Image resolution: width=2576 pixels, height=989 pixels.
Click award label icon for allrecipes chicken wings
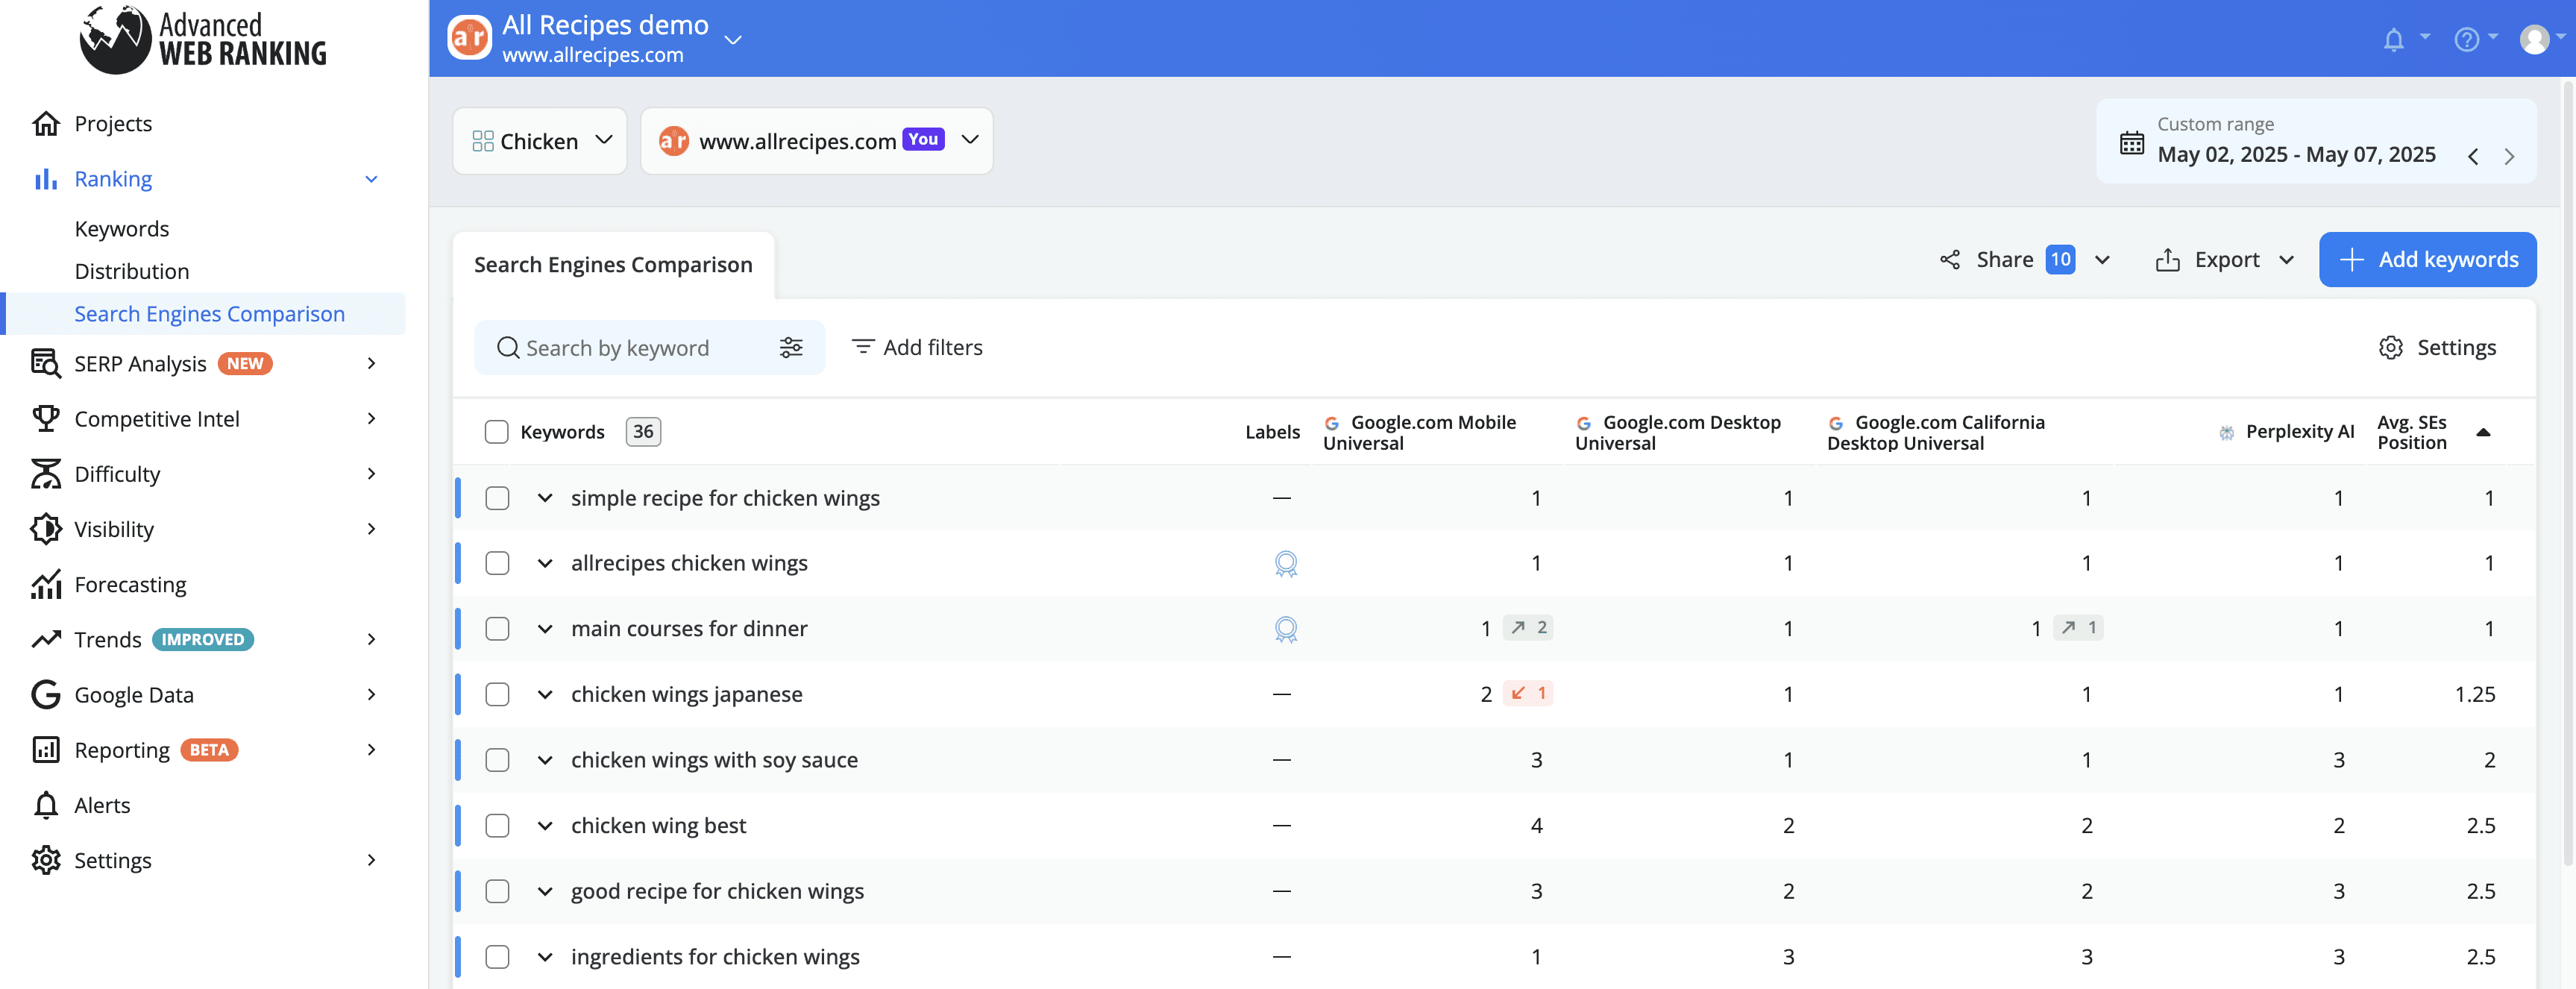point(1285,564)
